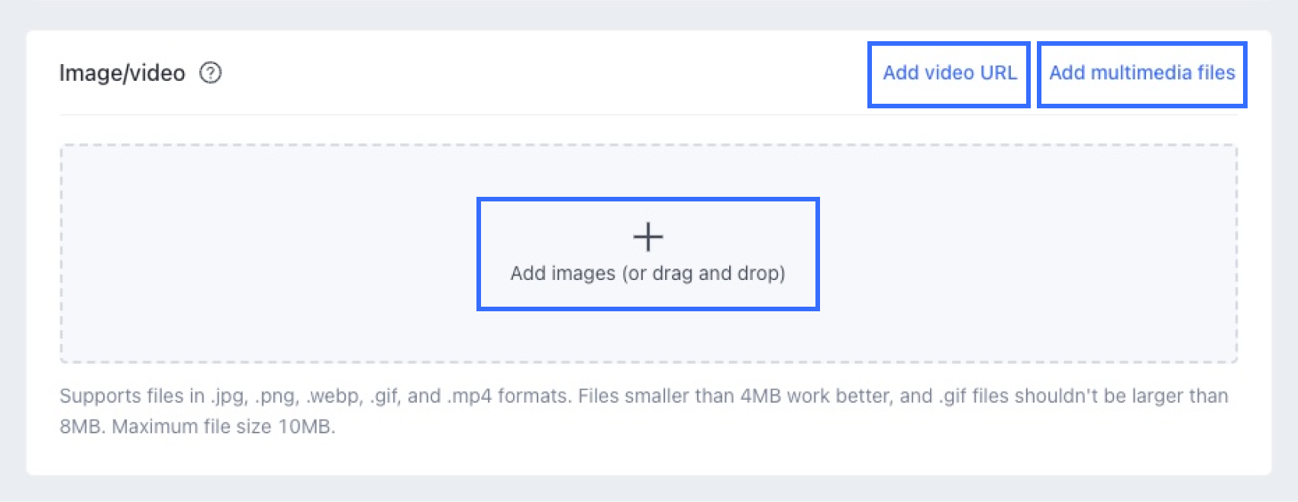Viewport: 1298px width, 502px height.
Task: Click the plus icon to add images
Action: tap(647, 237)
